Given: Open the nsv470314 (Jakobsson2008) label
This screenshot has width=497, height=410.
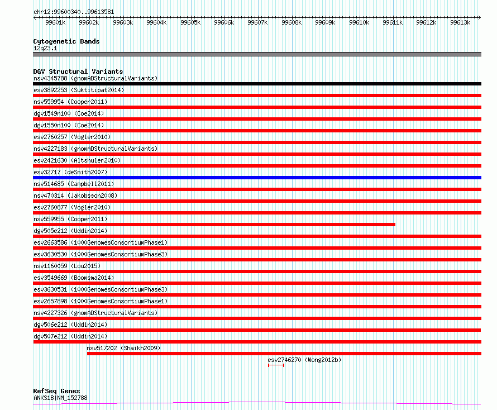Looking at the screenshot, I should (x=75, y=196).
